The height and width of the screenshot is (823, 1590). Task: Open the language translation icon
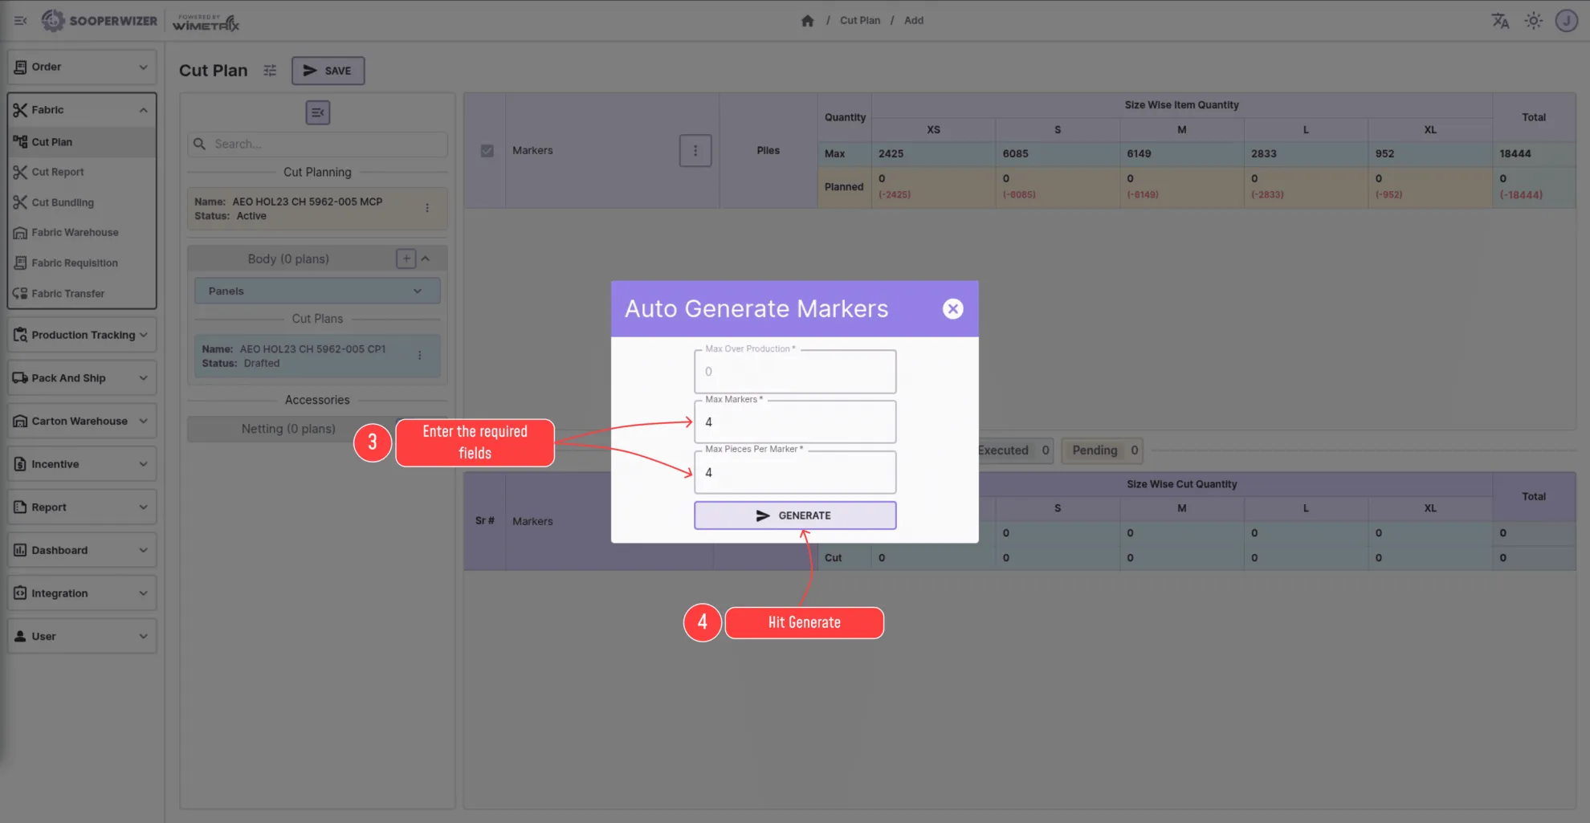coord(1499,21)
